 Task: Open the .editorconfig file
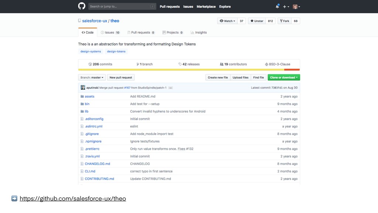point(94,119)
